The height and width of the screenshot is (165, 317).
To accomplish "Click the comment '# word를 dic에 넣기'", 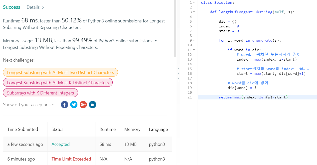I will click(248, 83).
